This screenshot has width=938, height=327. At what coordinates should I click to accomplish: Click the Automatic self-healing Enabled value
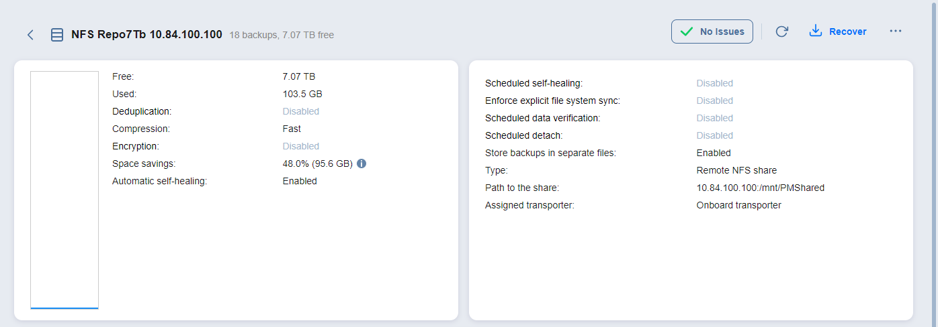[x=299, y=181]
